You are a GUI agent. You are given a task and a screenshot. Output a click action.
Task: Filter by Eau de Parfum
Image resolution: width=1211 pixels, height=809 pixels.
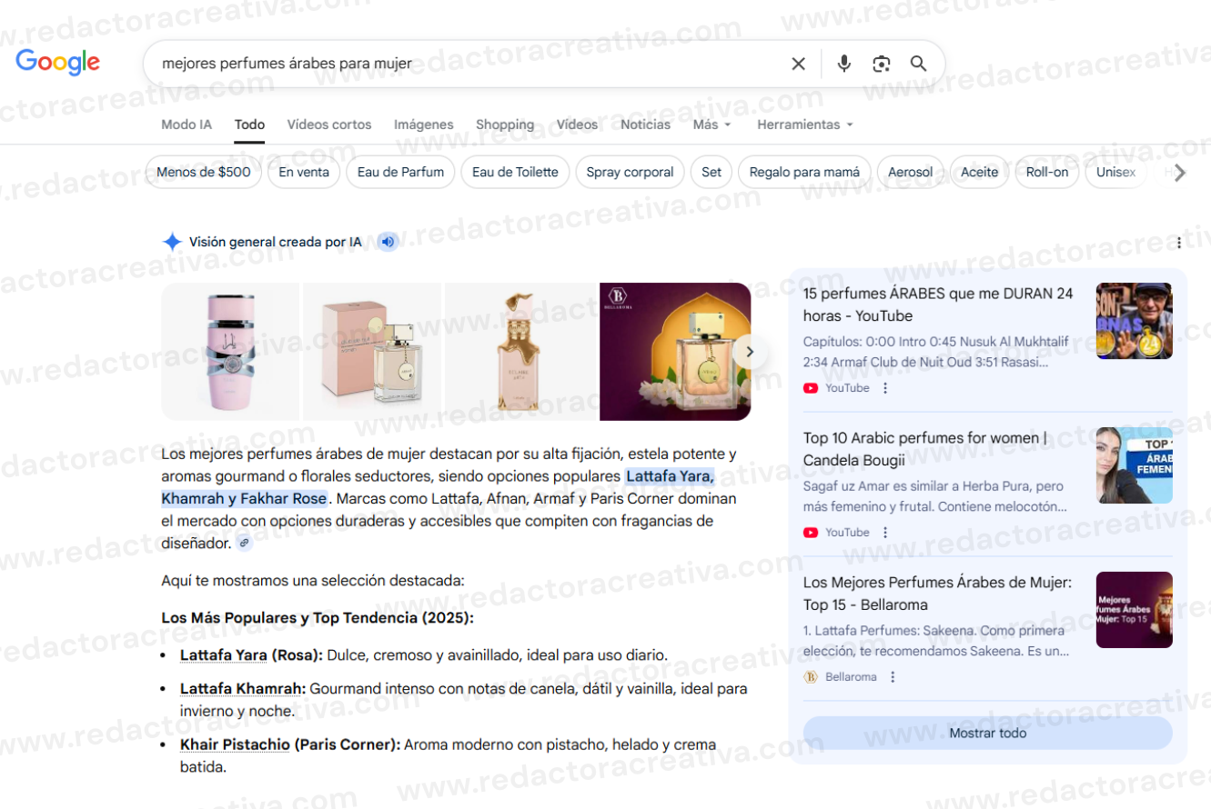400,172
